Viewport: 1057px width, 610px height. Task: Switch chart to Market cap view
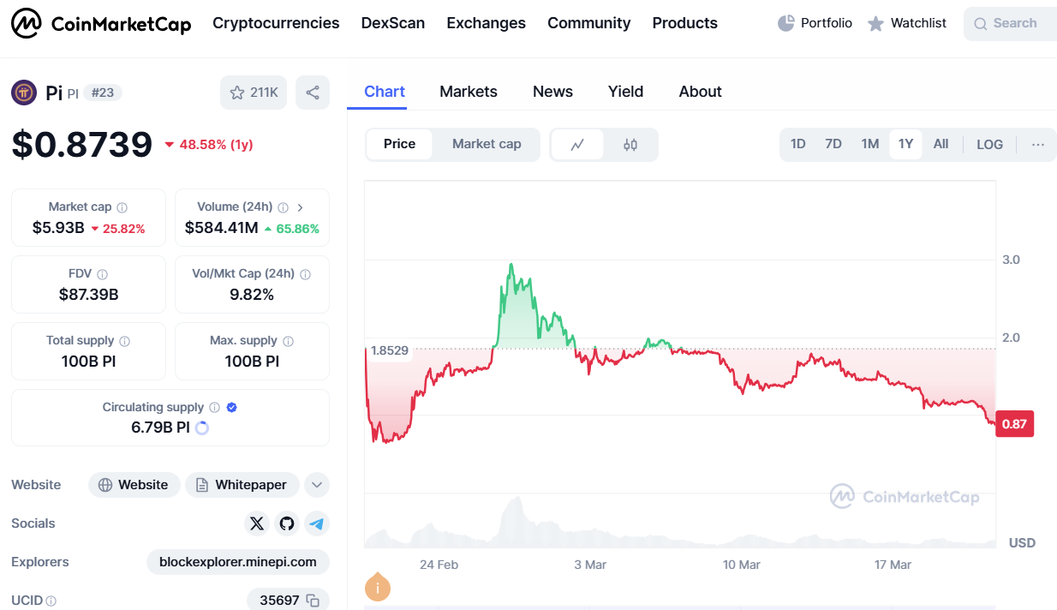click(486, 144)
